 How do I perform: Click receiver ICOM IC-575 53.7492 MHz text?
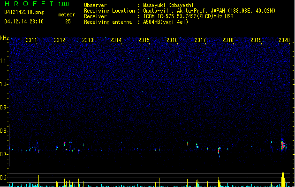[188, 16]
